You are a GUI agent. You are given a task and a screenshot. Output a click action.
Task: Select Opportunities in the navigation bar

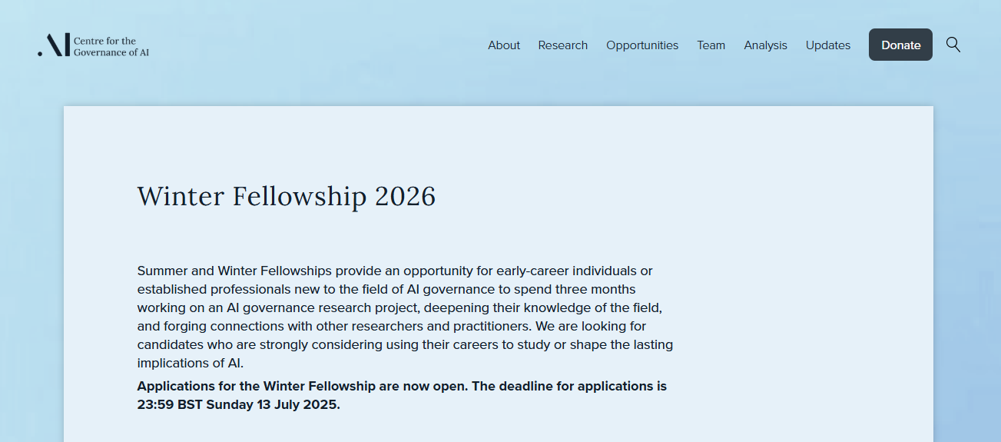[x=642, y=45]
